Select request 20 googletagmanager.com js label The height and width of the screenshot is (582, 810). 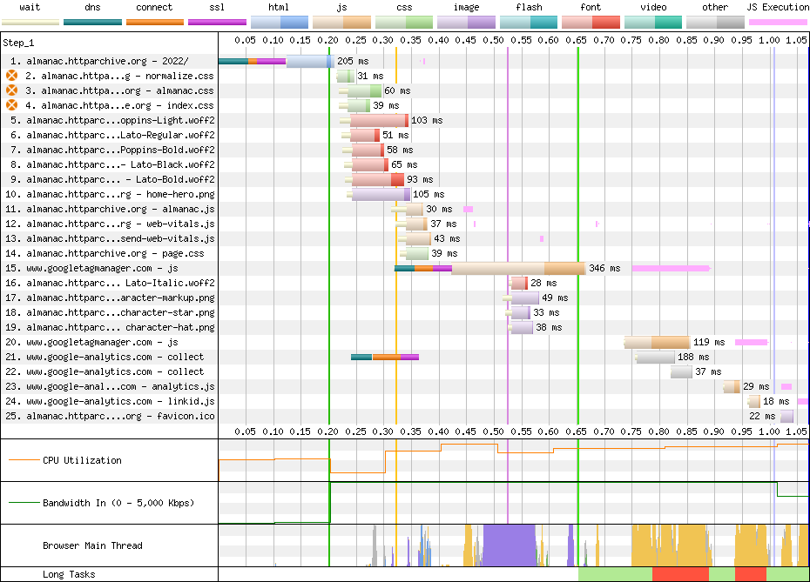tap(91, 342)
